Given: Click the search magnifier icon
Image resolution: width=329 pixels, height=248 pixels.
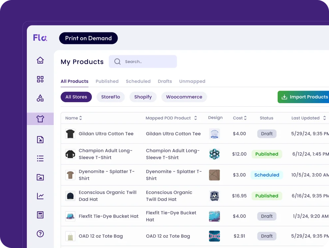Looking at the screenshot, I should pos(117,62).
